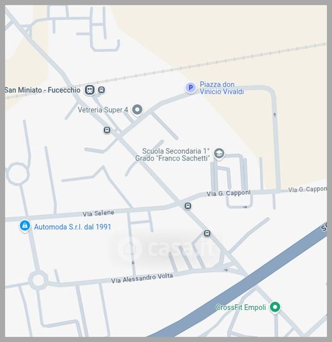
Task: Select the bus stop icon beside the train station
Action: (x=101, y=89)
